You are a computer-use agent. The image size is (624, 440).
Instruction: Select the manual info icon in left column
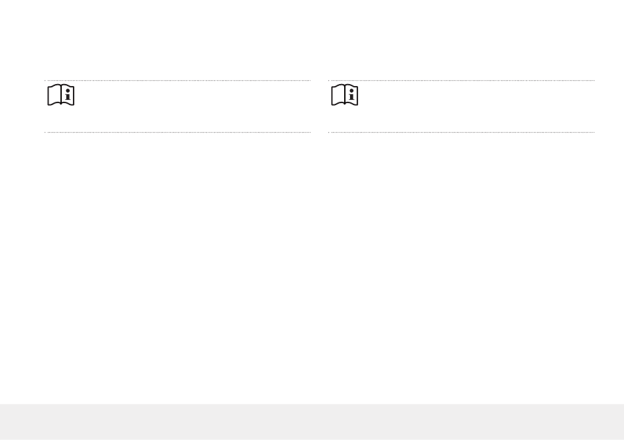tap(61, 95)
